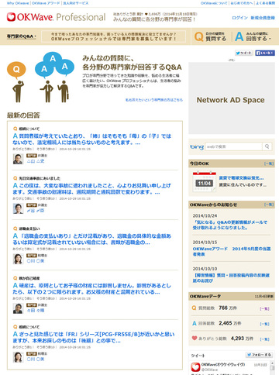Open the 専門家のQ&A dropdown menu

click(x=22, y=36)
